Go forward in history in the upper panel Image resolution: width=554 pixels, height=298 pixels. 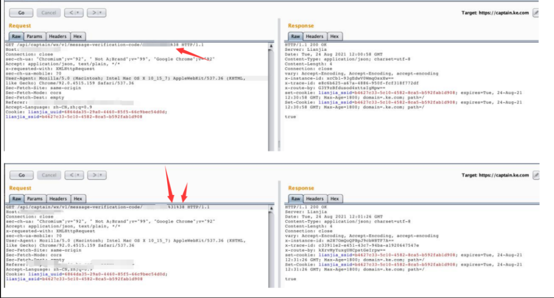94,13
